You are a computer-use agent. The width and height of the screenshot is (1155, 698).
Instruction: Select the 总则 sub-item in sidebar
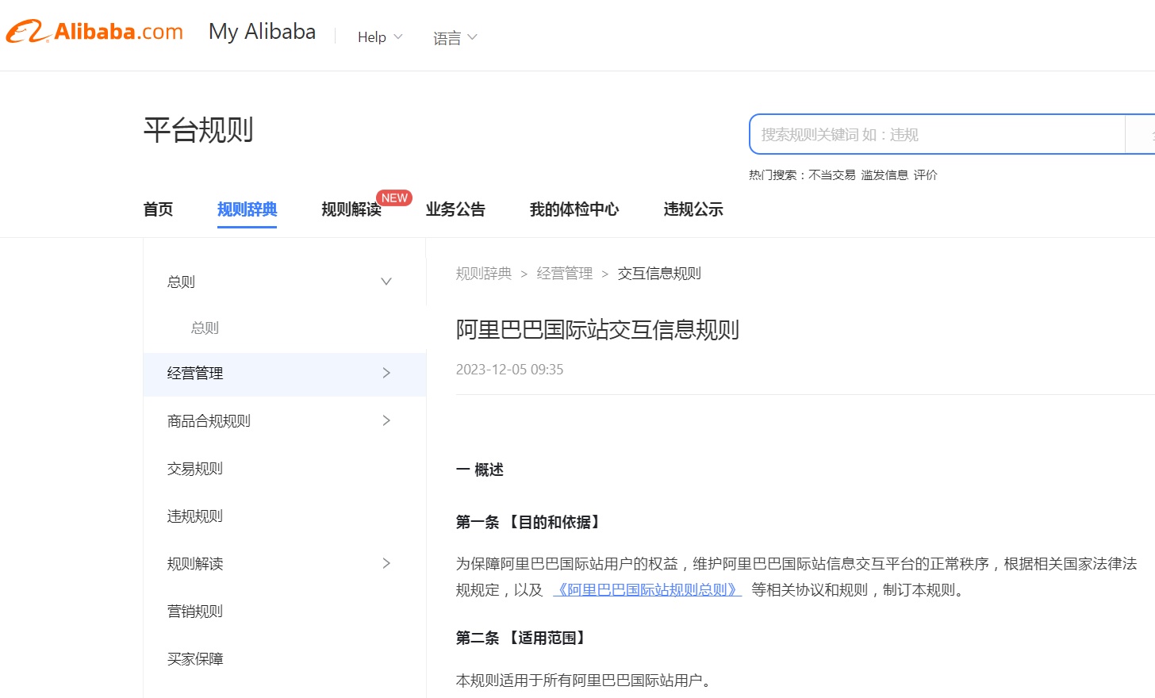click(x=205, y=328)
